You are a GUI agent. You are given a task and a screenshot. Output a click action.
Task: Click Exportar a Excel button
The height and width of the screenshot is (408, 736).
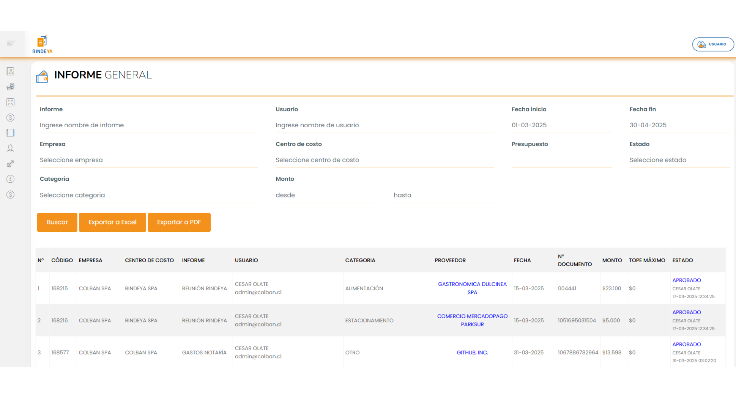[x=112, y=222]
